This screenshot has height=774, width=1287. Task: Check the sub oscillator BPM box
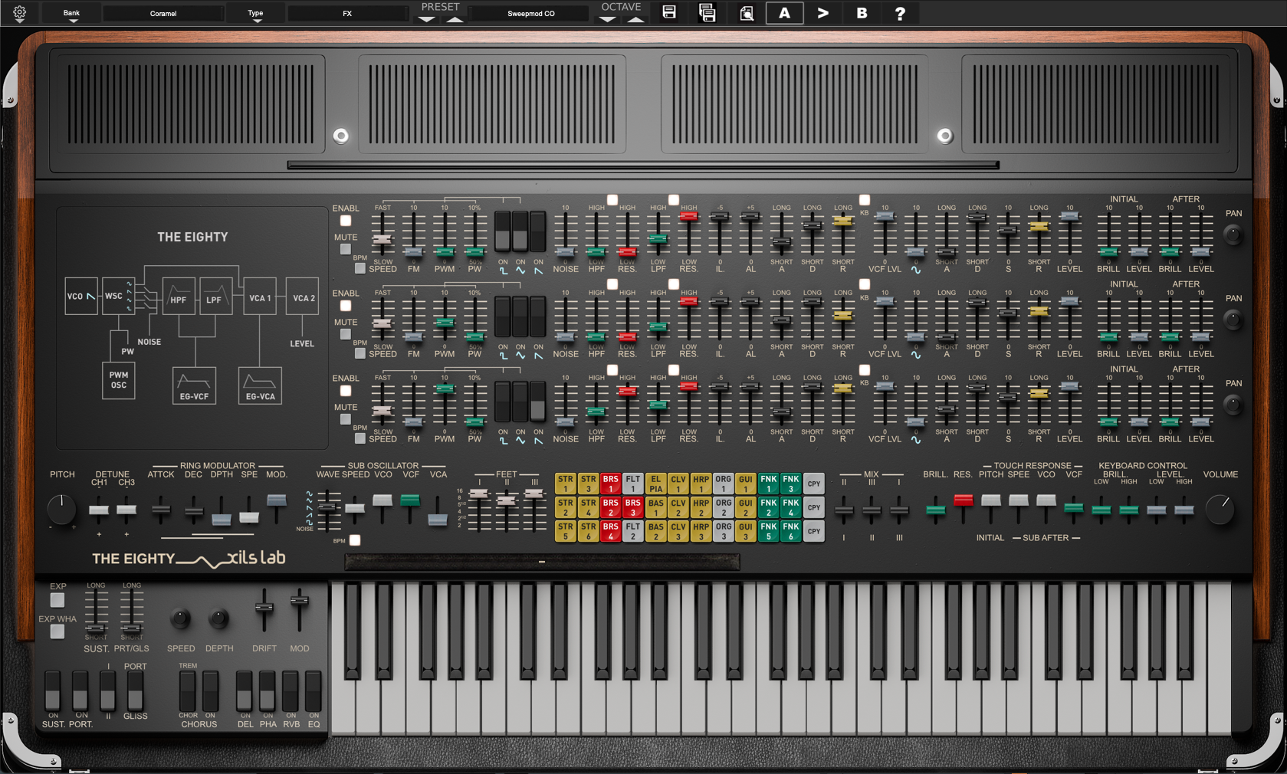click(x=355, y=540)
